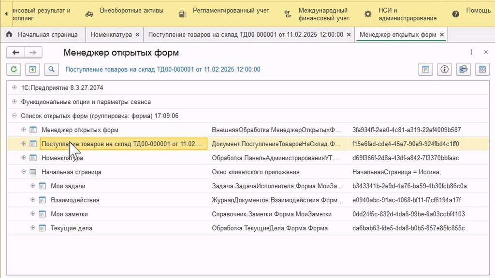
Task: Click the blue Поступление товаров на склад link
Action: tap(163, 69)
